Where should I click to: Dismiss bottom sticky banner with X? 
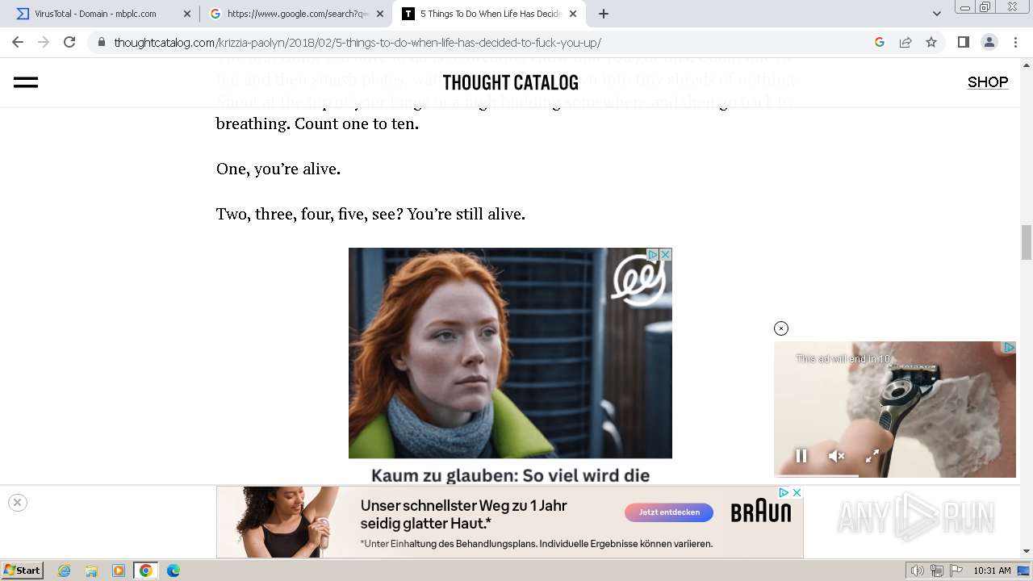pyautogui.click(x=17, y=503)
